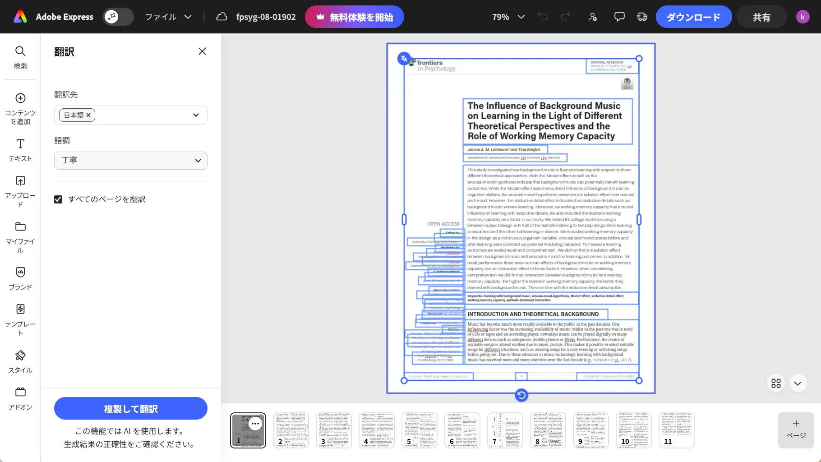Open the more options on page 1 thumbnail
This screenshot has height=462, width=821.
255,424
